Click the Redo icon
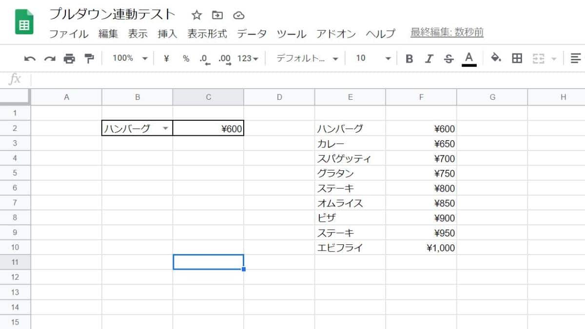This screenshot has width=585, height=329. [x=49, y=58]
